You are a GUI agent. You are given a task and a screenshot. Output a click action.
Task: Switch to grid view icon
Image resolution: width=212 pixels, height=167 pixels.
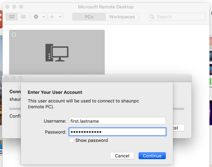click(12, 17)
